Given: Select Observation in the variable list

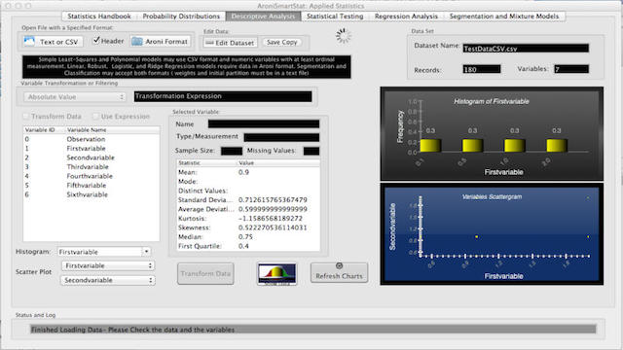Looking at the screenshot, I should [92, 139].
